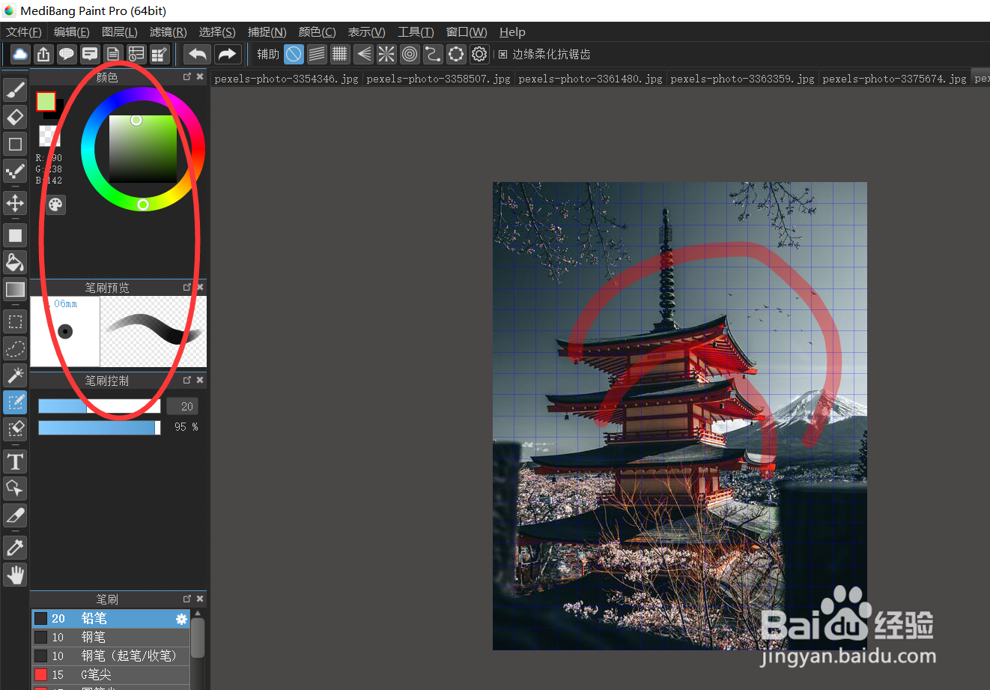Screen dimensions: 990x690
Task: Open the 编辑(E) menu
Action: [72, 32]
